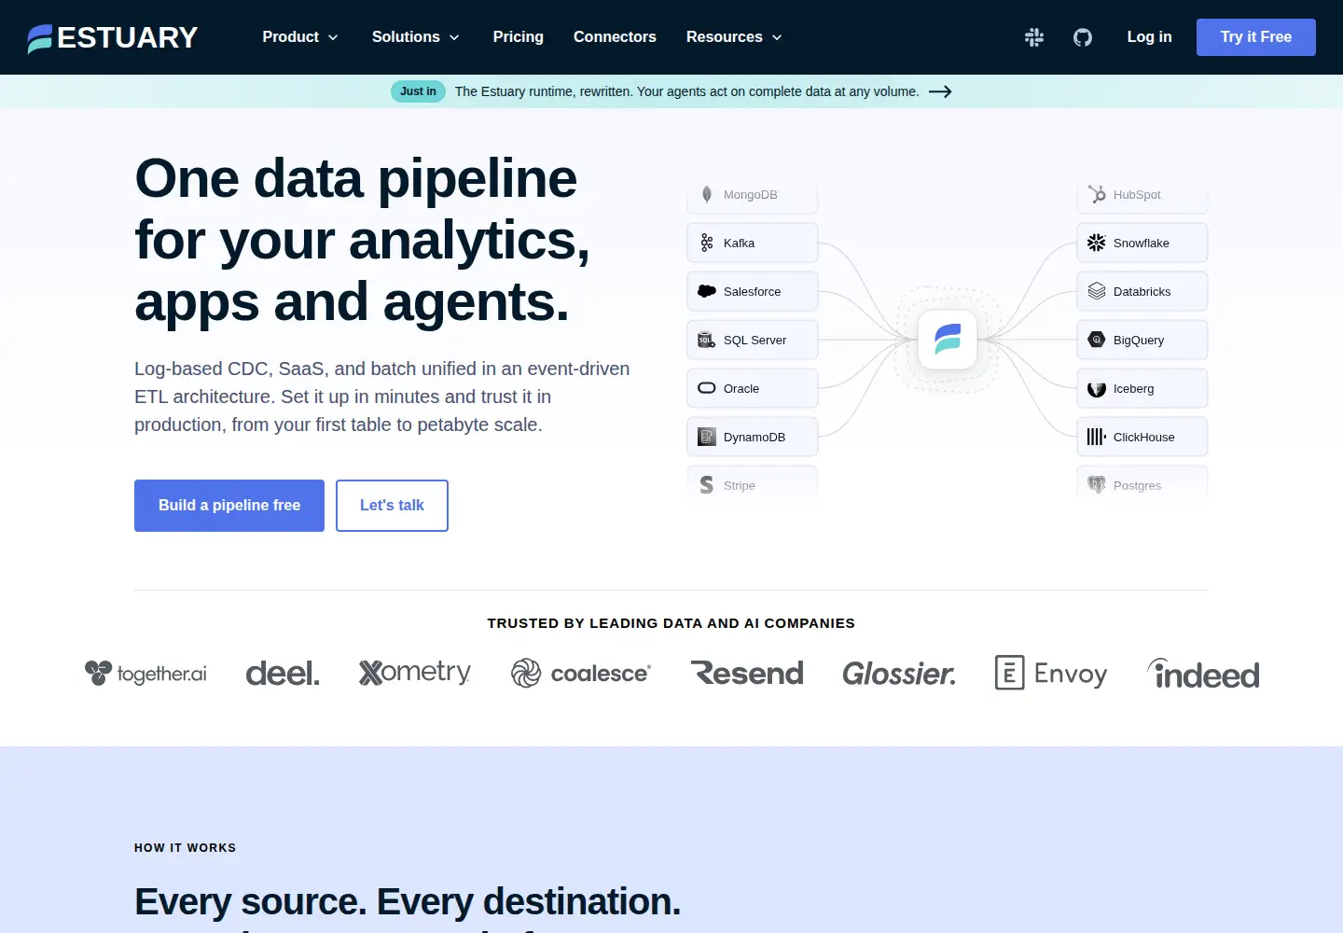Open the Estuary runtime announcement text
Viewport: 1343px width, 933px height.
(x=686, y=91)
